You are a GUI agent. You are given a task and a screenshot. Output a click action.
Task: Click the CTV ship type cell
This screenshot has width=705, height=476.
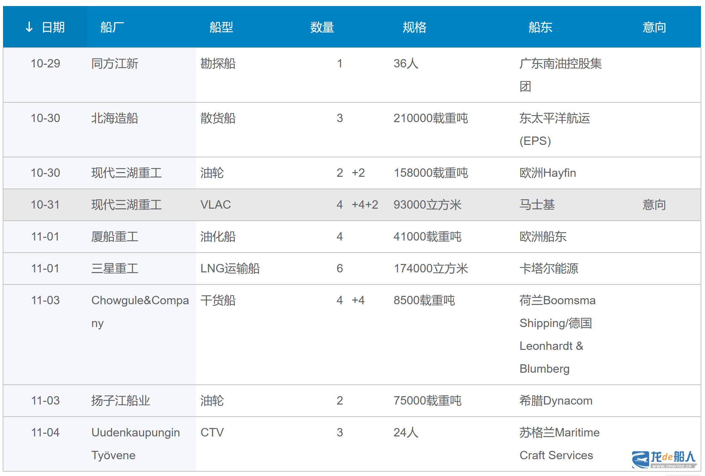[x=212, y=432]
